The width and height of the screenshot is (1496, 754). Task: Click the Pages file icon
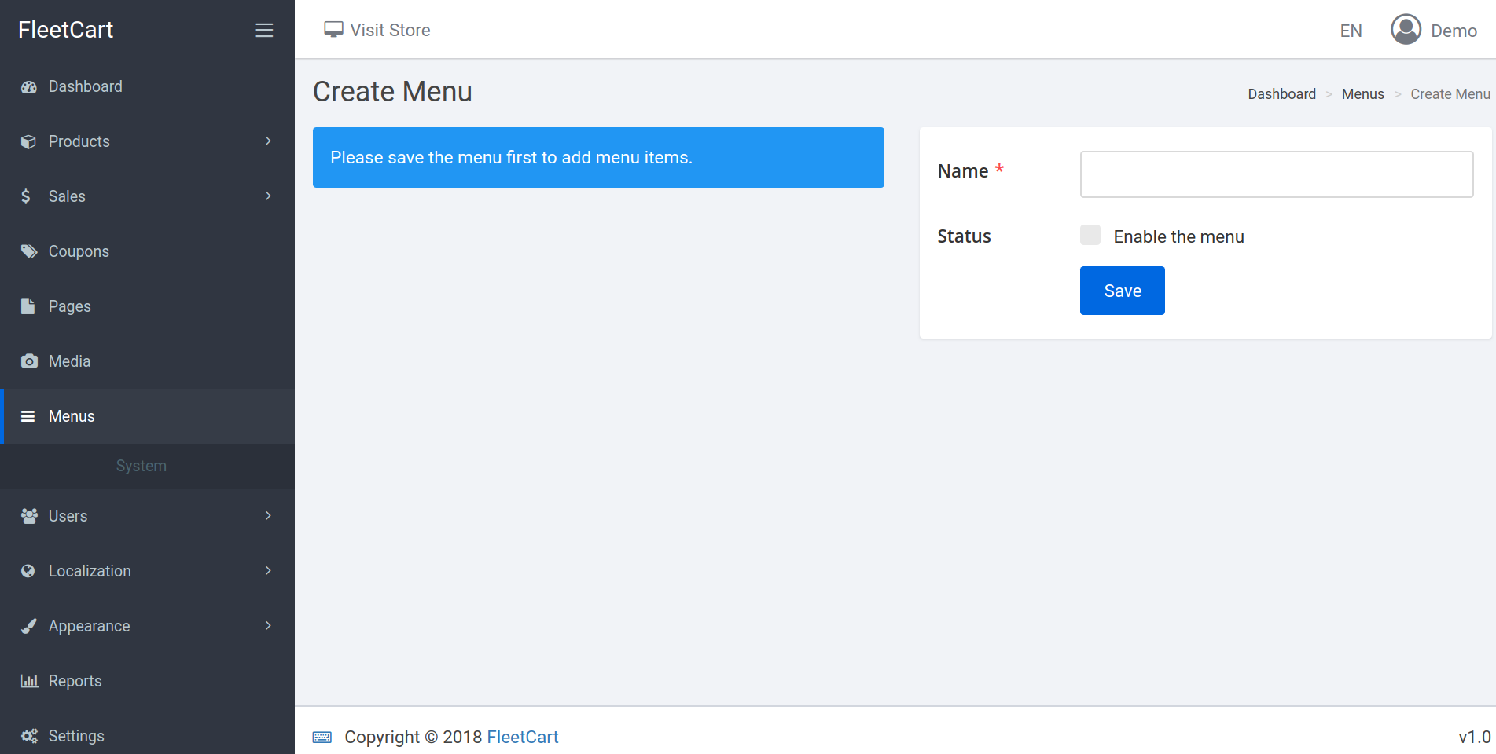click(x=28, y=306)
